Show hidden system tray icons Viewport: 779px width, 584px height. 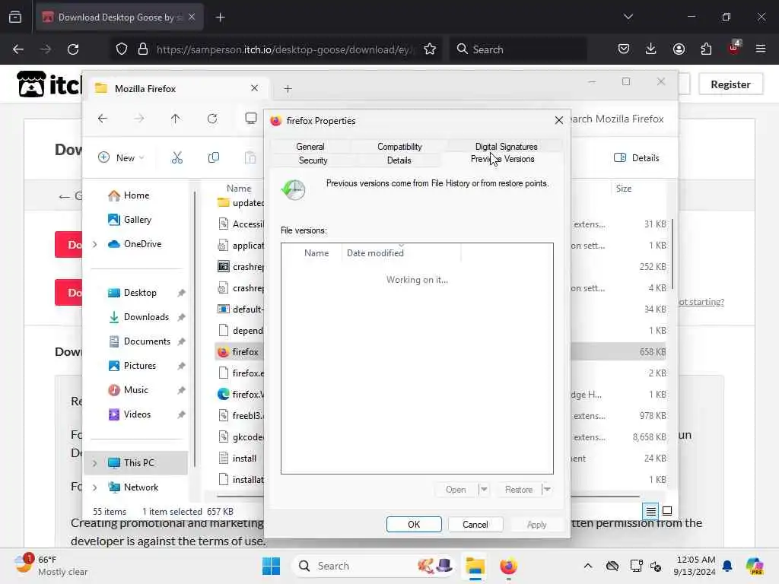click(x=588, y=566)
